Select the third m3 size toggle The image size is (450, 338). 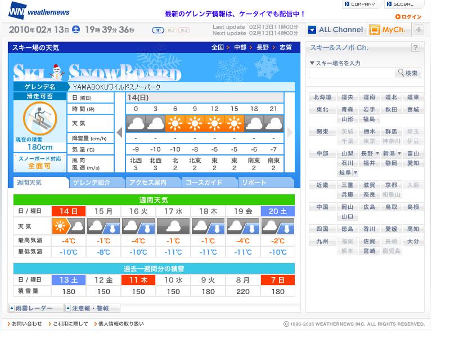[x=184, y=30]
